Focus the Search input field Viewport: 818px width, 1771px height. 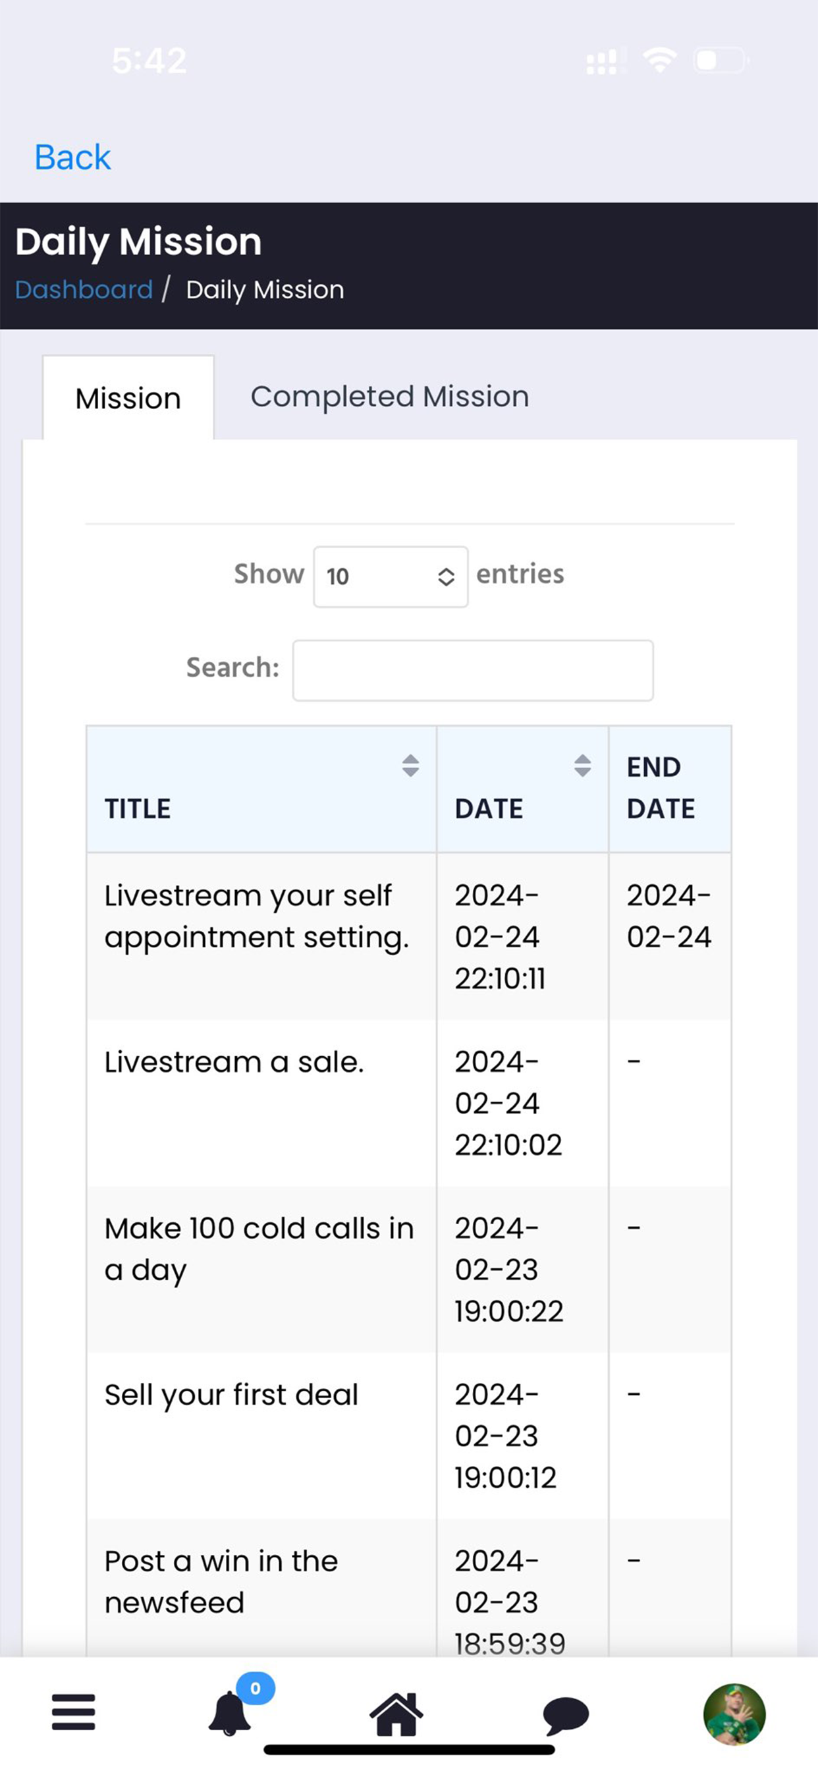pyautogui.click(x=473, y=670)
